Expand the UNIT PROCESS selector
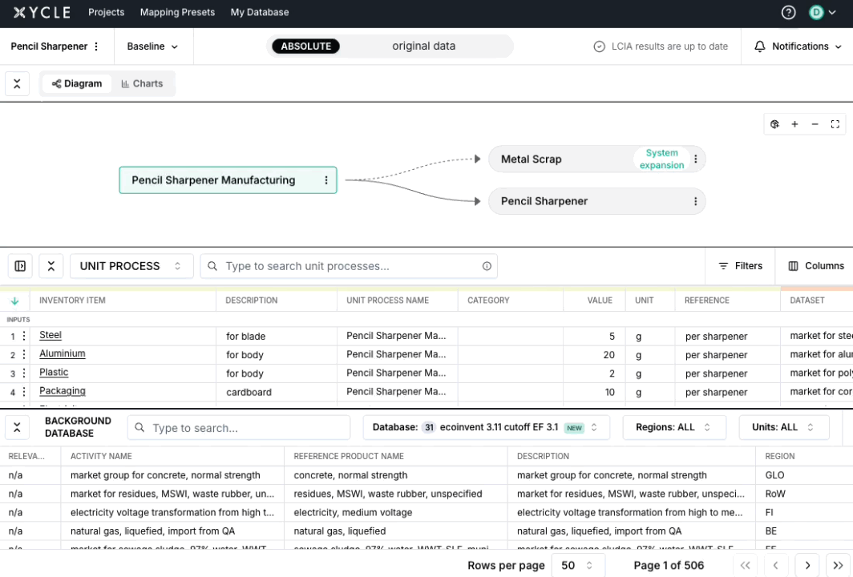 pyautogui.click(x=131, y=266)
